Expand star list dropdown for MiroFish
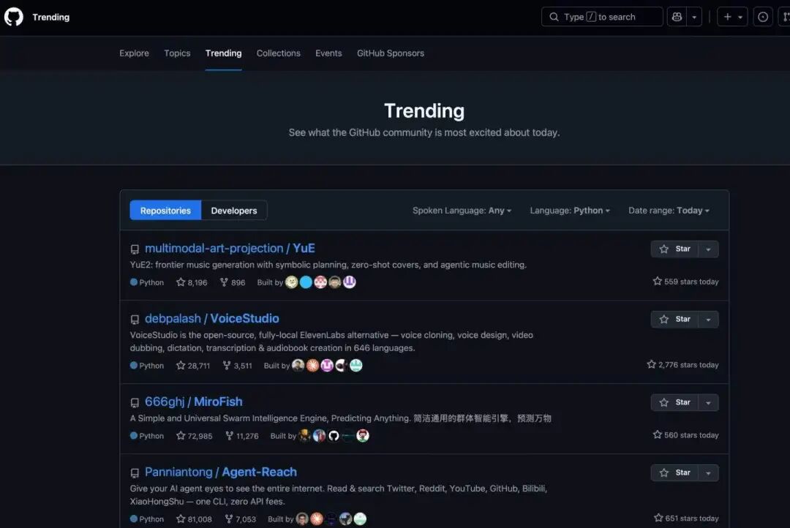This screenshot has height=528, width=790. (x=708, y=402)
